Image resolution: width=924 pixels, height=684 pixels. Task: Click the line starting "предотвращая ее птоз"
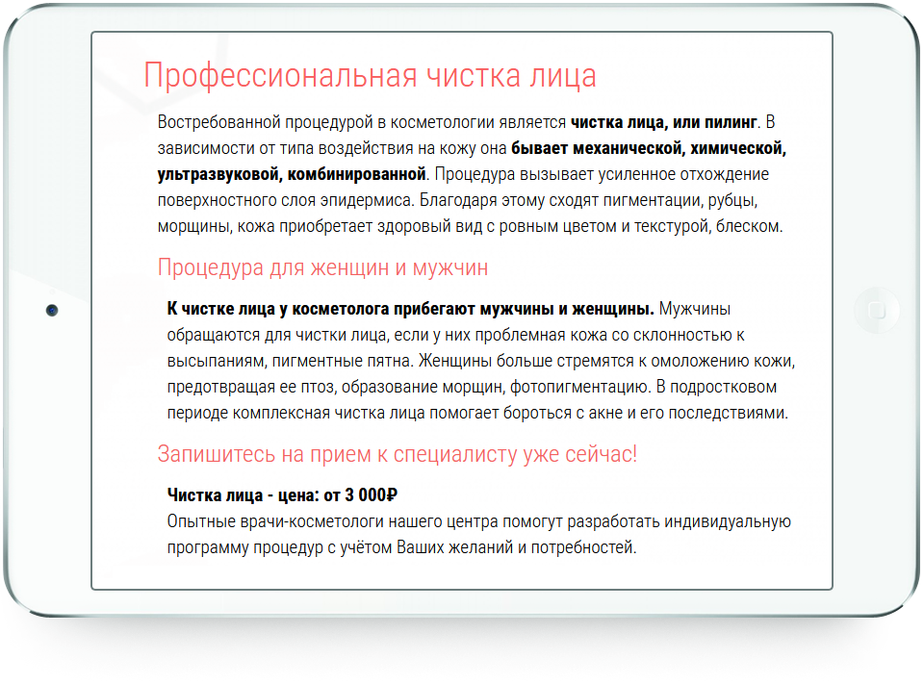[x=472, y=387]
